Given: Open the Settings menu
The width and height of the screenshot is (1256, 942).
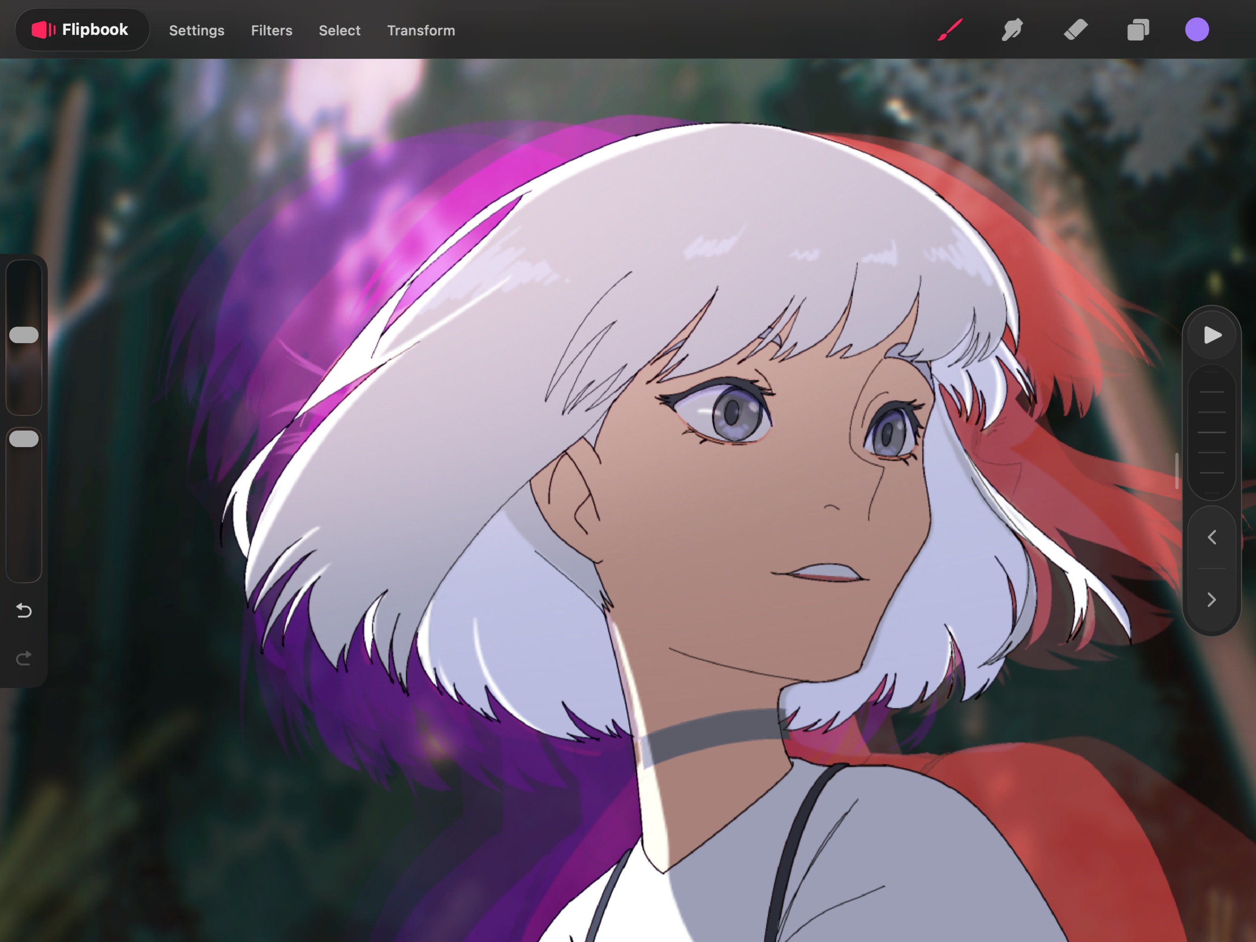Looking at the screenshot, I should (x=196, y=30).
